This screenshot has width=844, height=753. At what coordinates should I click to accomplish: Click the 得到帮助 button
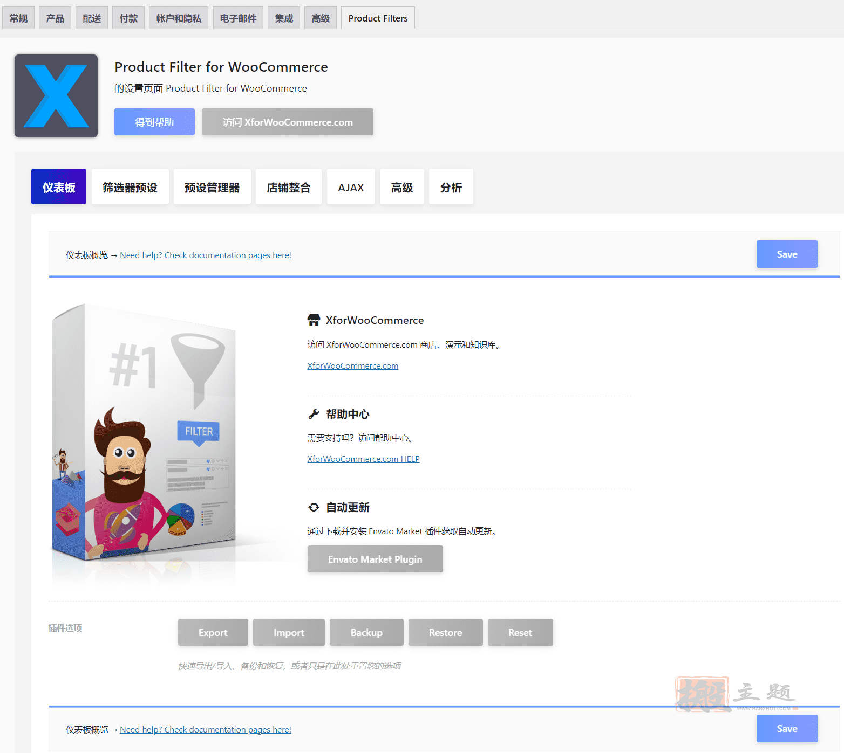pyautogui.click(x=154, y=122)
